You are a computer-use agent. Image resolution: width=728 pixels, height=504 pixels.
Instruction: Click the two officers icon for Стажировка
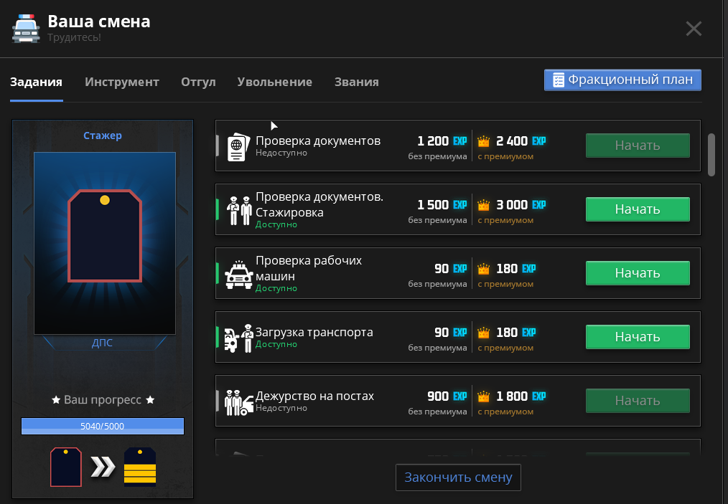pyautogui.click(x=238, y=210)
